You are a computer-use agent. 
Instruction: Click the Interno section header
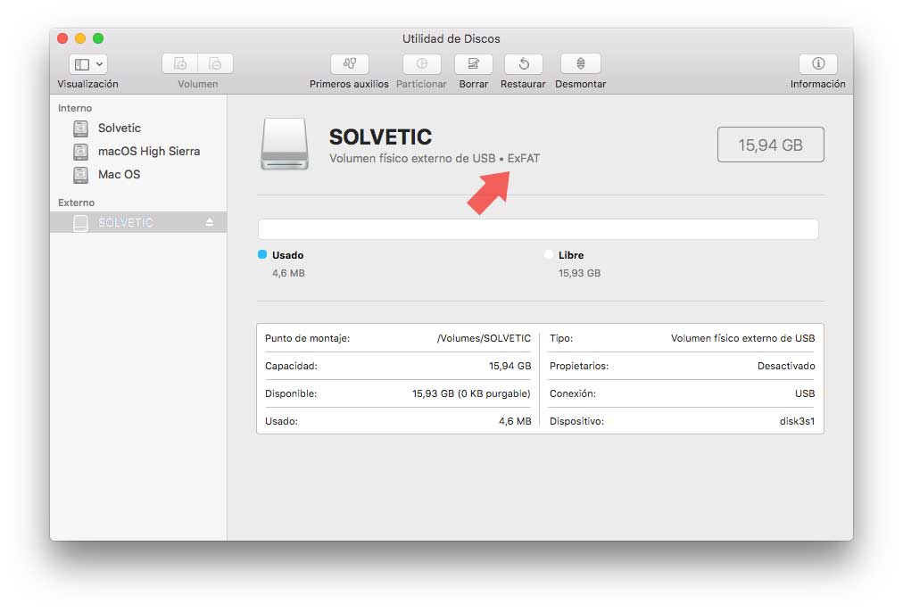(x=75, y=108)
